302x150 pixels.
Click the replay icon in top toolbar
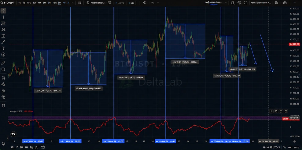coord(145,3)
